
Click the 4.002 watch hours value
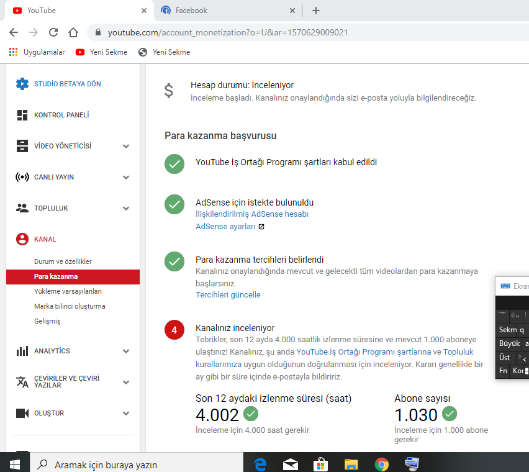pyautogui.click(x=217, y=415)
